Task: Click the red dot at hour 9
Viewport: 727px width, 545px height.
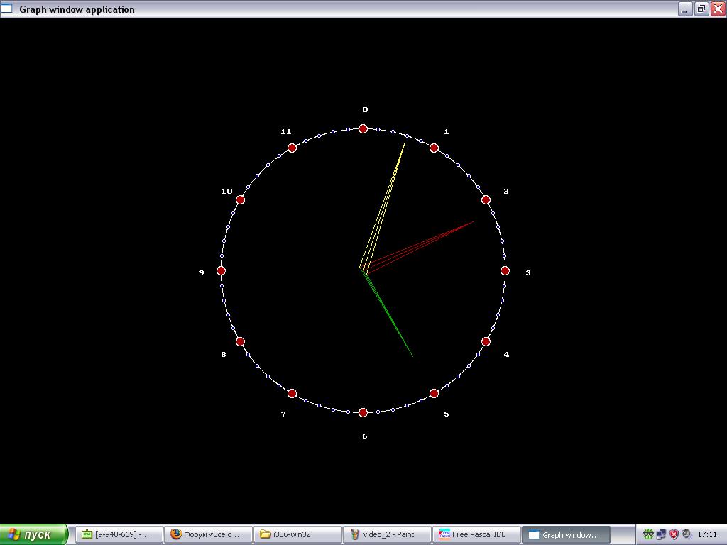Action: tap(221, 270)
